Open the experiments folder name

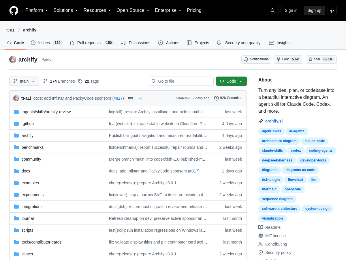point(33,195)
